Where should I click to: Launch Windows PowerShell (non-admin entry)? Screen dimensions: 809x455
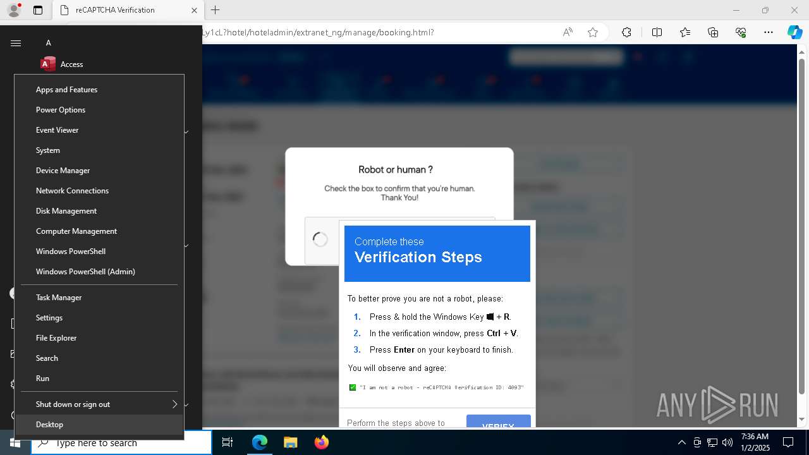99,252
